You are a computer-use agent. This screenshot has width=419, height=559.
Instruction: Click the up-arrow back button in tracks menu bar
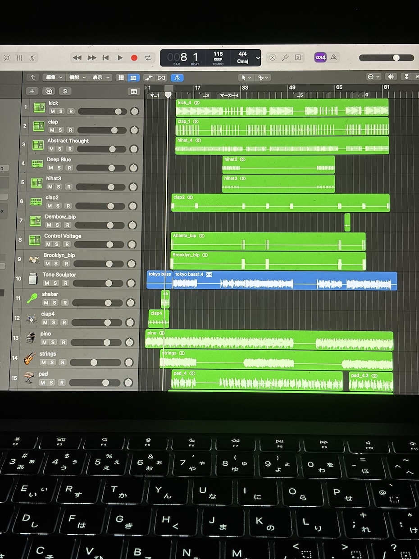(x=32, y=78)
